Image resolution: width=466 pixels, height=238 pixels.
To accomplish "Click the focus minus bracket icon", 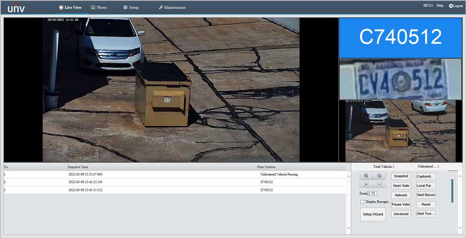I will click(x=379, y=185).
